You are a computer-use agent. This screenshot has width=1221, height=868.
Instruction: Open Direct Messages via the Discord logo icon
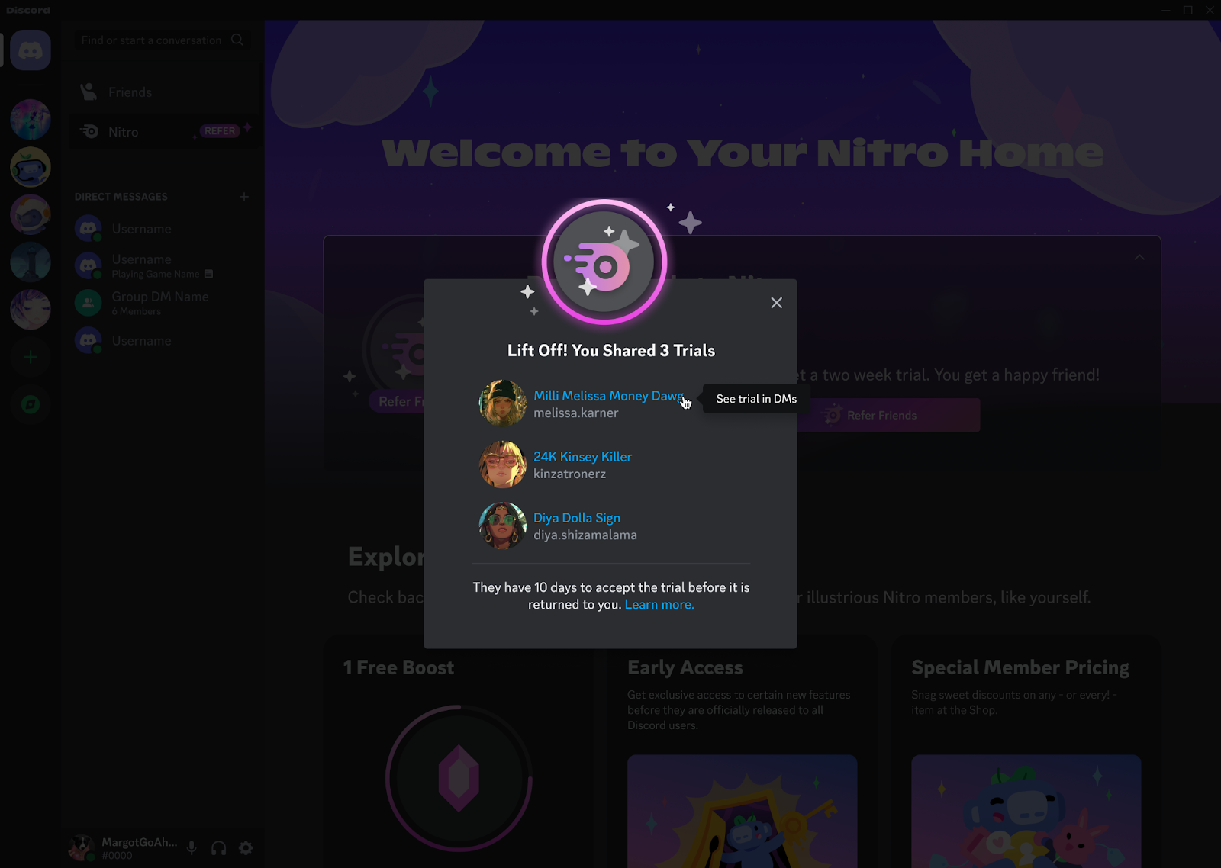tap(31, 50)
